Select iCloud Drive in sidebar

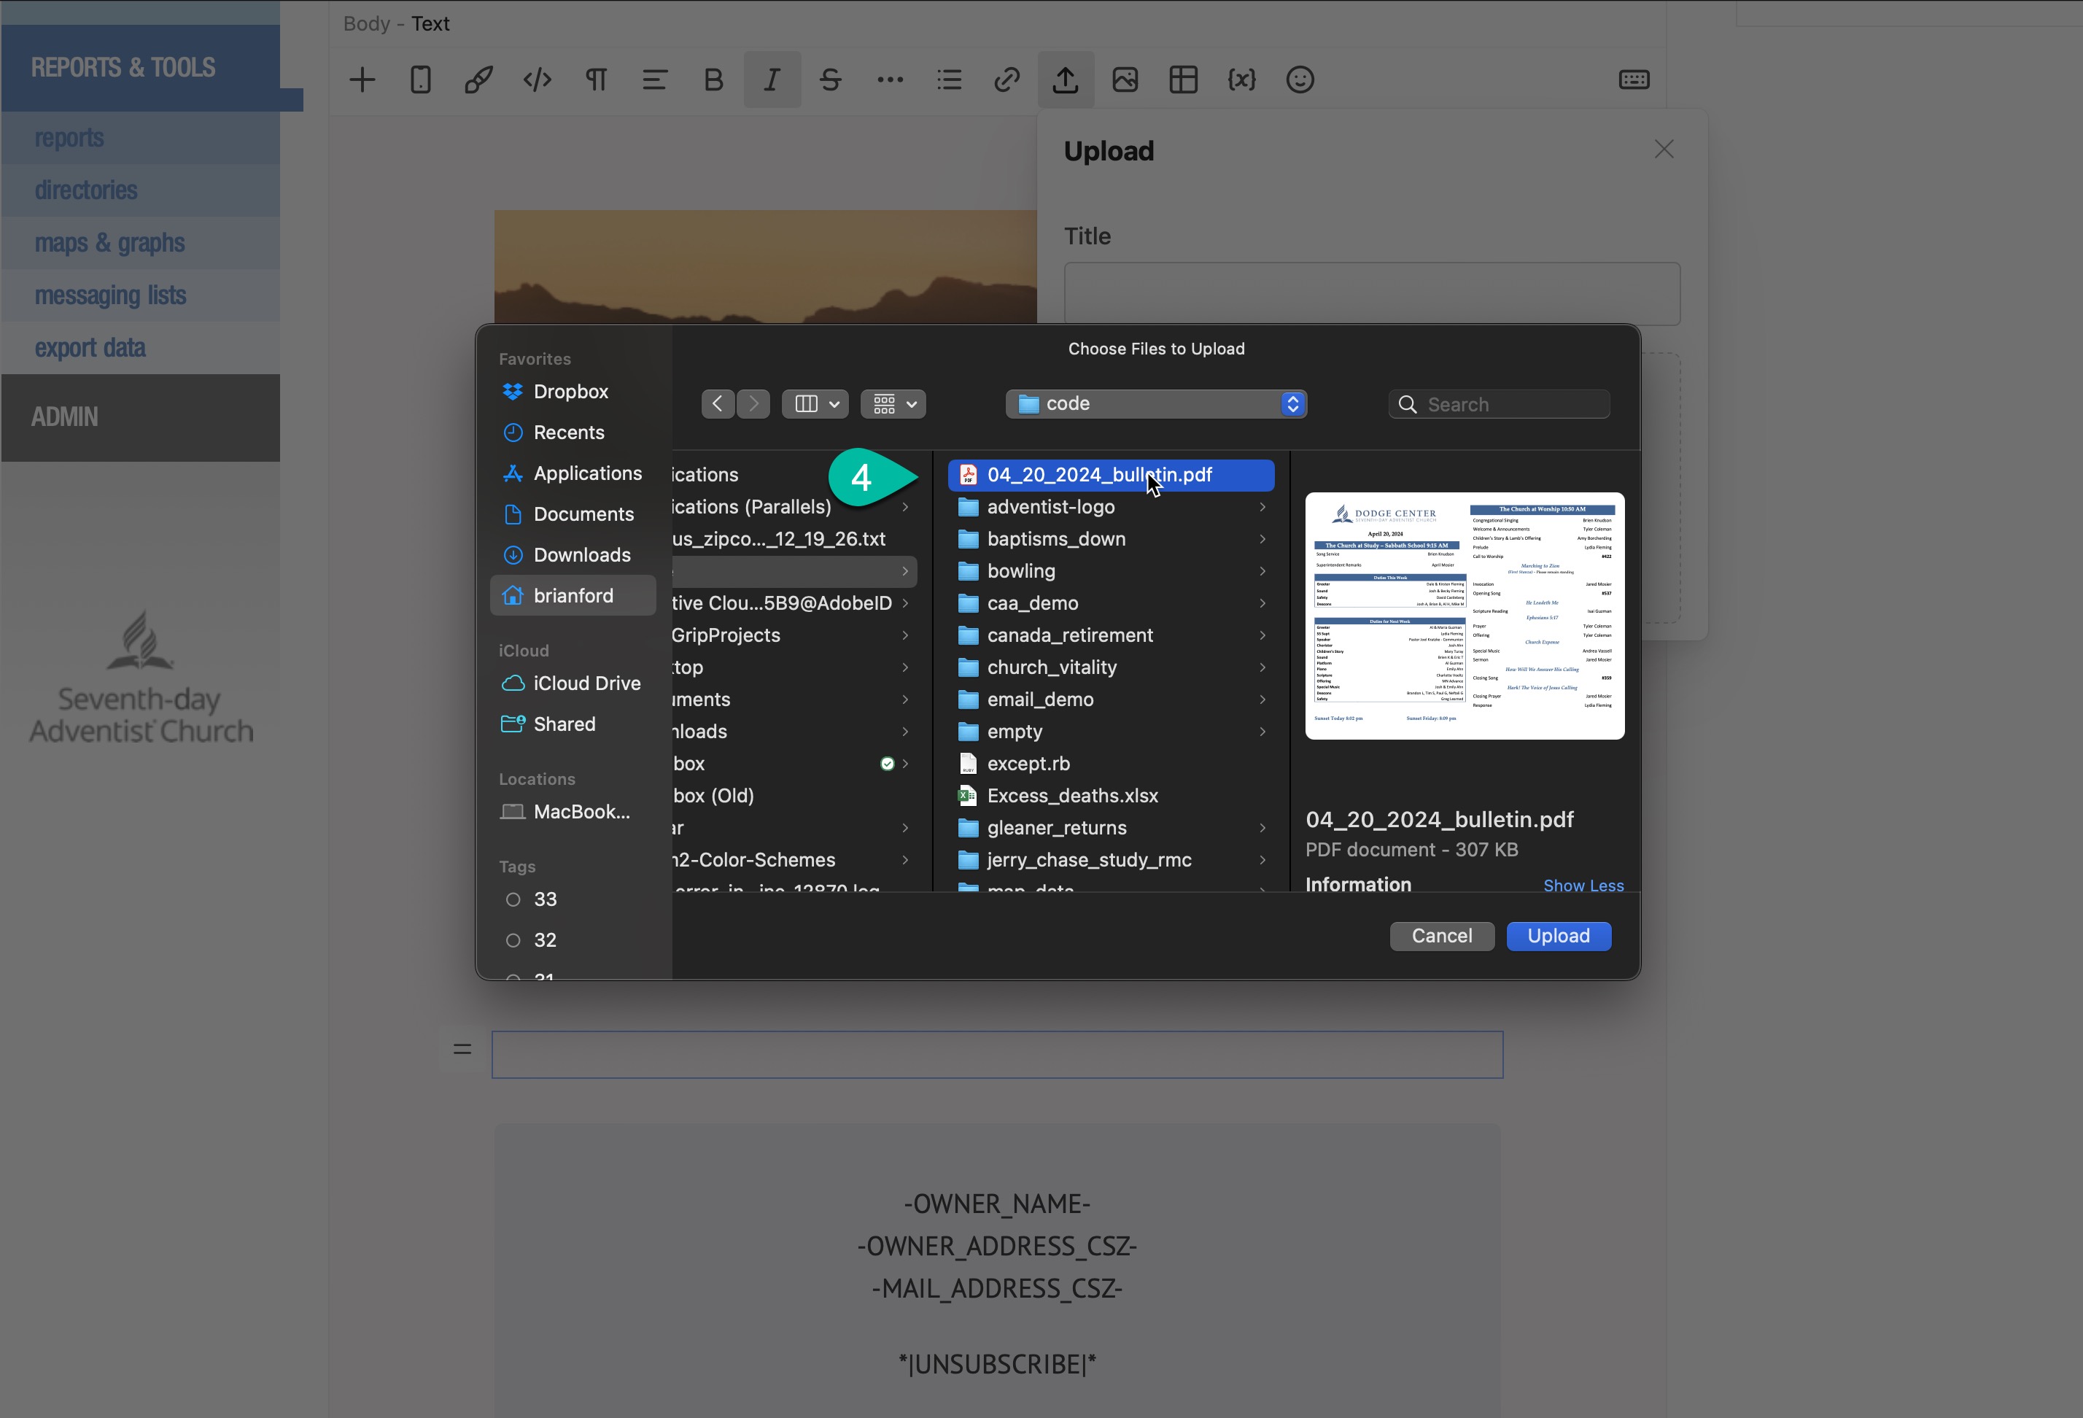(x=586, y=683)
